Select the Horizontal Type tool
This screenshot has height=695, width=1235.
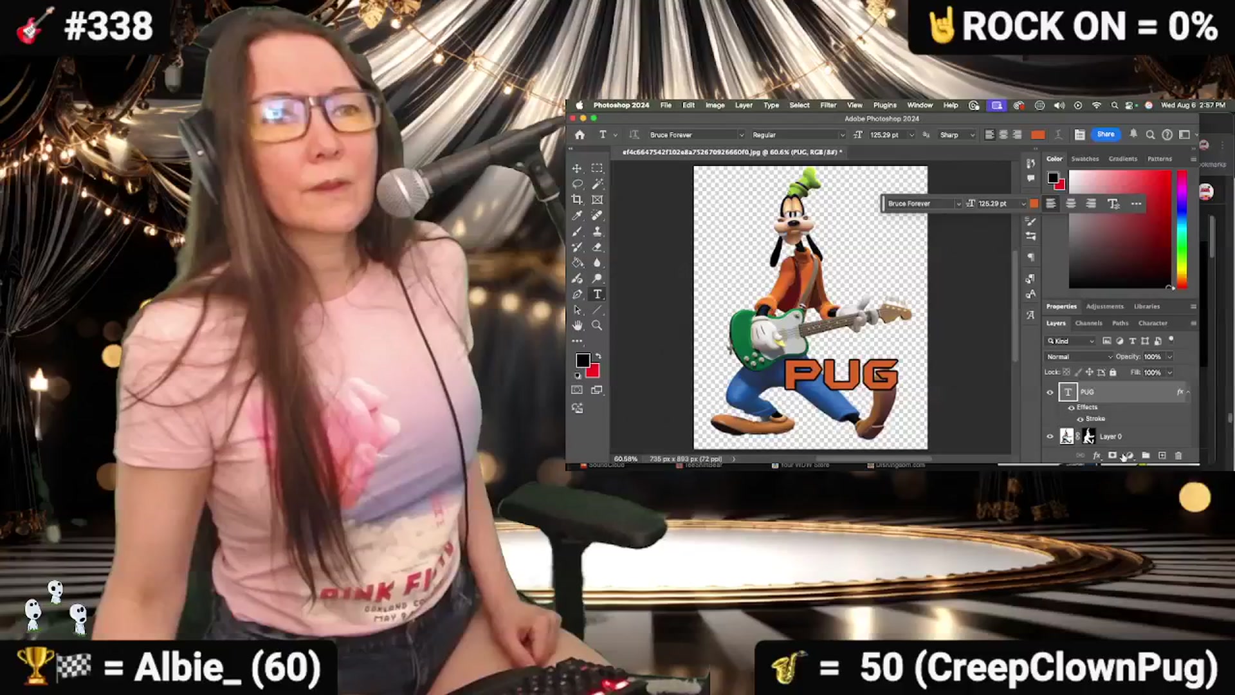pos(597,294)
